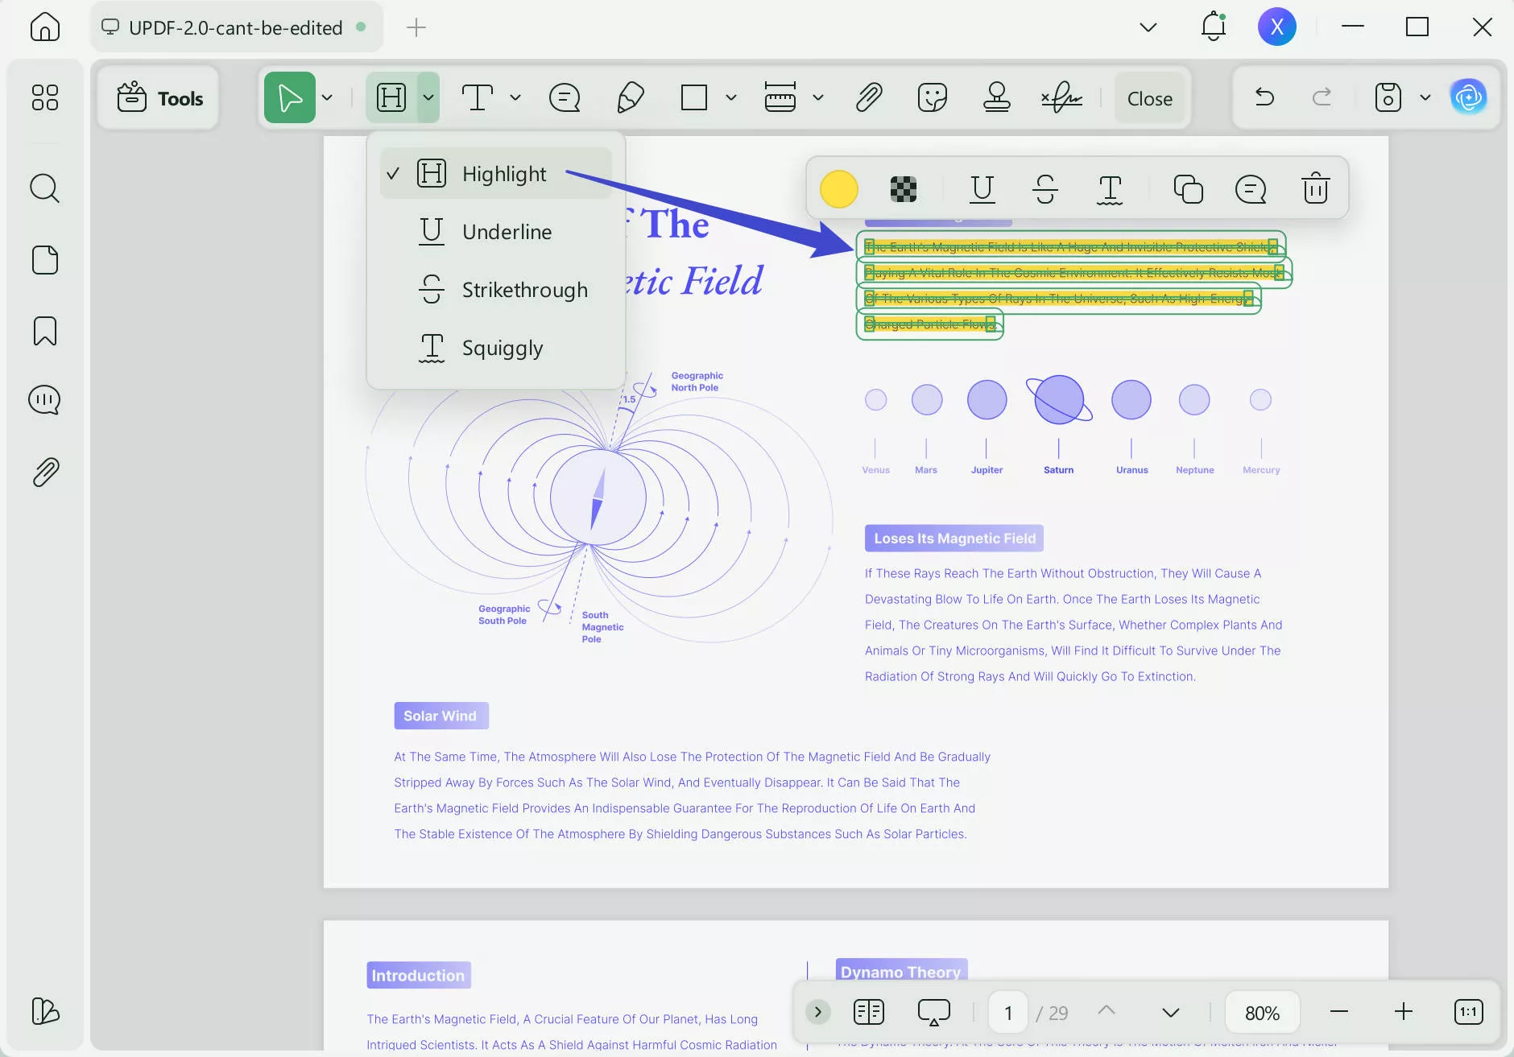Click the Close button to exit annotation mode
Image resolution: width=1514 pixels, height=1057 pixels.
point(1148,97)
